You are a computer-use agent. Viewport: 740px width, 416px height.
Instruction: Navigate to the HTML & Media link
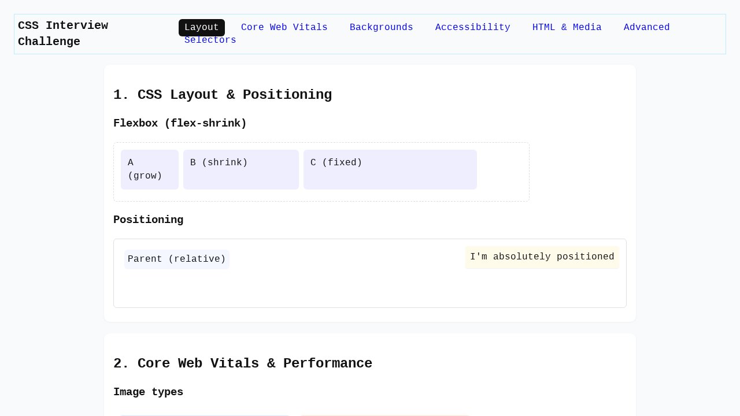[x=567, y=27]
